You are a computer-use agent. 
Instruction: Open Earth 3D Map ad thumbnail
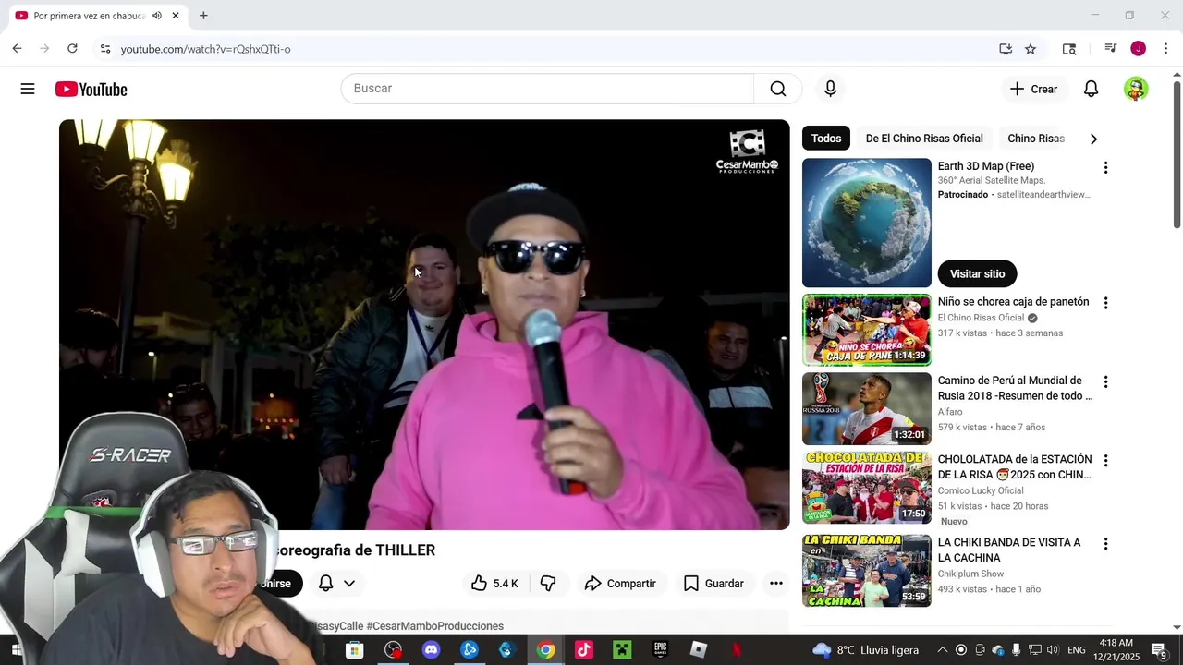867,223
